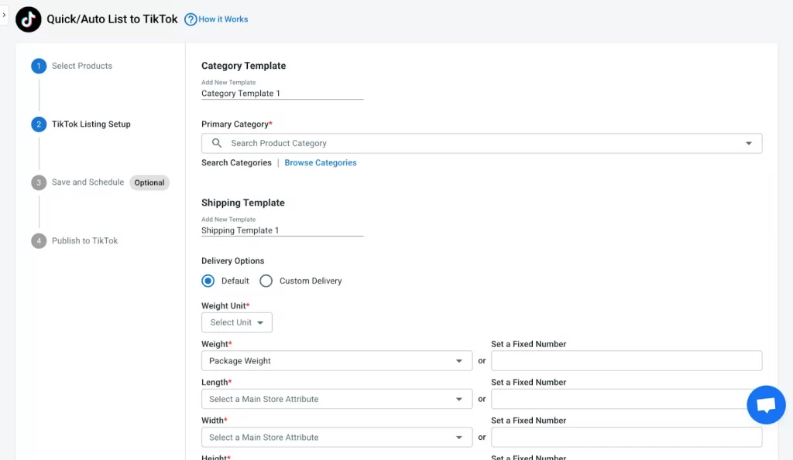This screenshot has height=460, width=793.
Task: Open the Length main store attribute dropdown
Action: (337, 399)
